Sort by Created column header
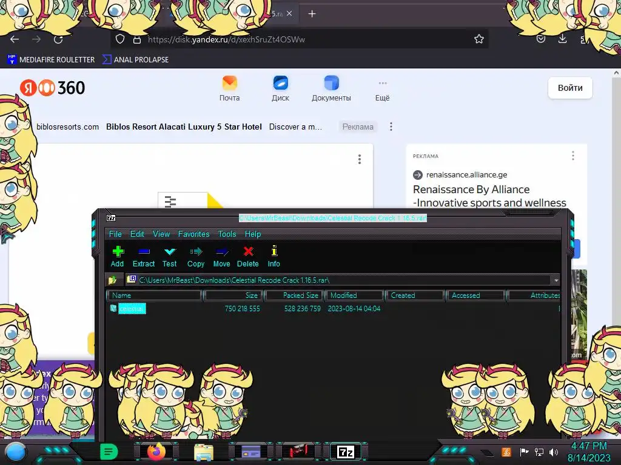Screen dimensions: 621x465 (414, 295)
